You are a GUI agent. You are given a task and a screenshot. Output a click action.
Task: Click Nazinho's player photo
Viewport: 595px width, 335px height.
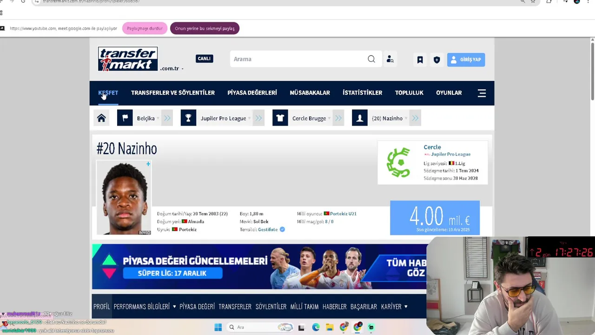124,198
